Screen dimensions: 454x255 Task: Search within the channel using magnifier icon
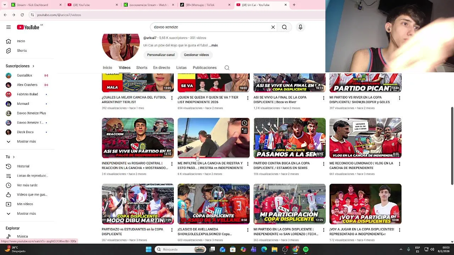click(227, 68)
